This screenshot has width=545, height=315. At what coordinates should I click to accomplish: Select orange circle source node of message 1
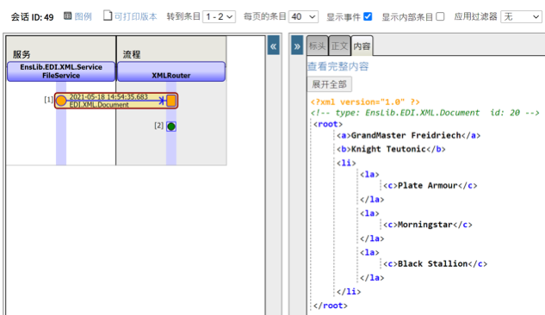tap(61, 101)
